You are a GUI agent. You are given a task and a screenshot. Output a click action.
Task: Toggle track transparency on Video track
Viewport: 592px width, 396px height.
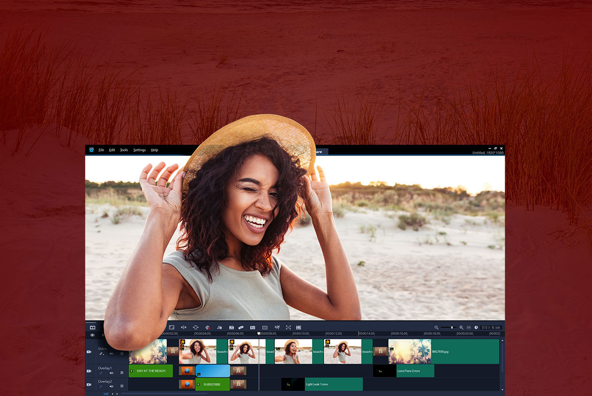point(122,354)
